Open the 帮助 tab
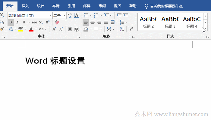 click(133, 6)
